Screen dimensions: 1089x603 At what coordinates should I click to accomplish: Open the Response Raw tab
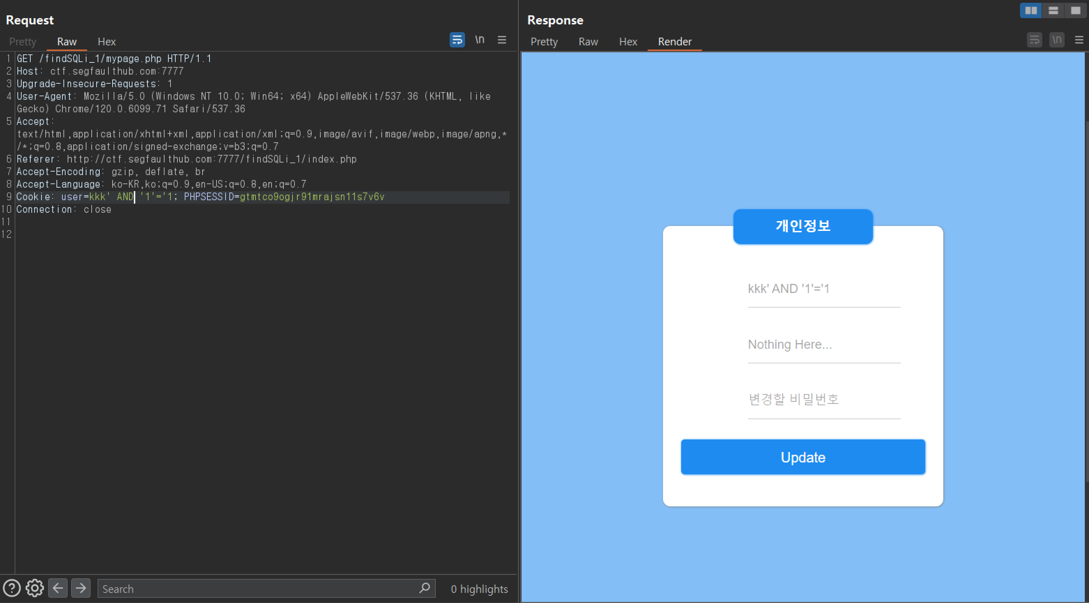(588, 42)
